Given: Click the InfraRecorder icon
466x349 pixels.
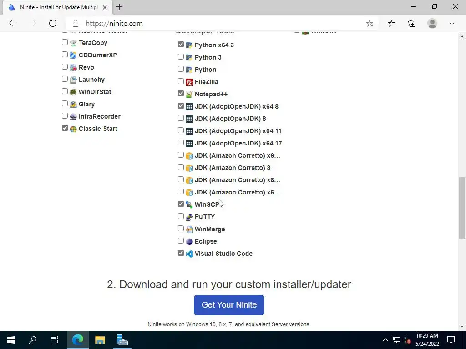Looking at the screenshot, I should pos(73,117).
